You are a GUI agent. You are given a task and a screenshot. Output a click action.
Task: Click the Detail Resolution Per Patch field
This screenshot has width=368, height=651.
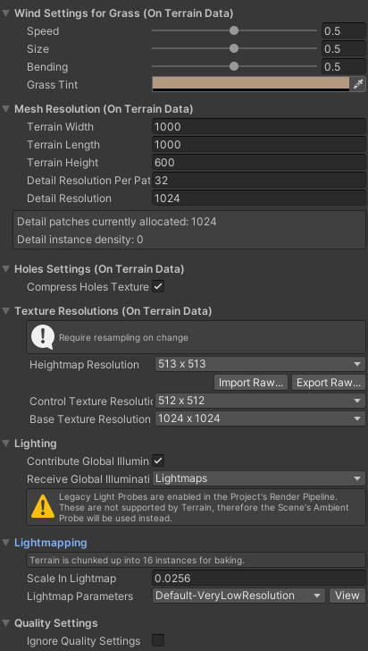pyautogui.click(x=259, y=181)
